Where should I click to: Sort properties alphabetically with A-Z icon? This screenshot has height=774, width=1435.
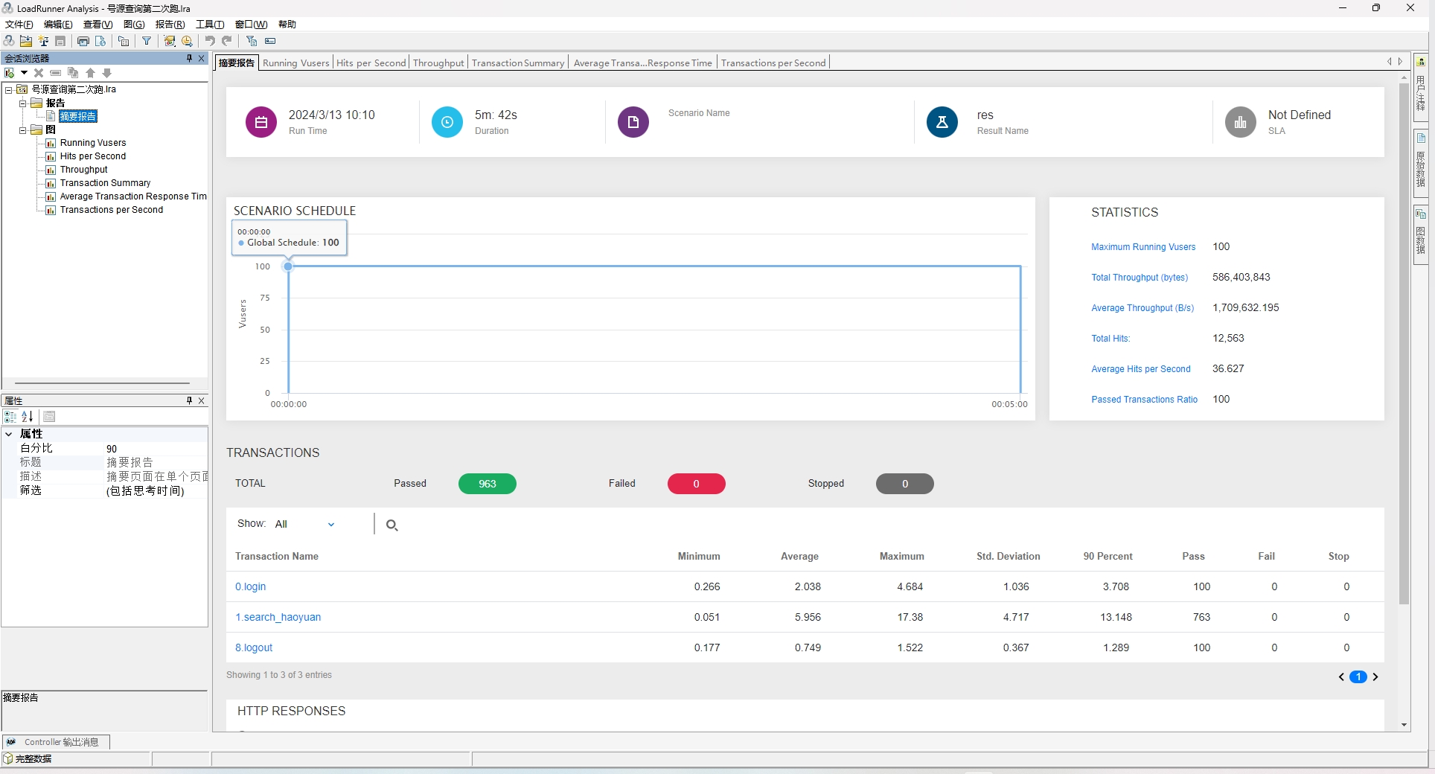point(28,417)
